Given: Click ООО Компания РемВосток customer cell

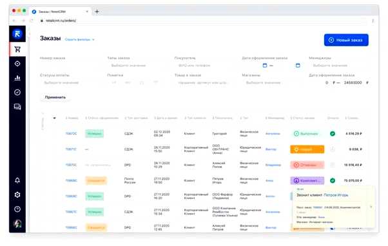Looking at the screenshot, I should (x=225, y=212).
